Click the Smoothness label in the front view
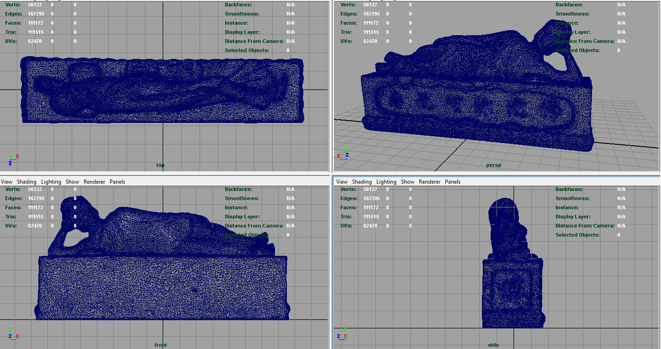Image resolution: width=661 pixels, height=349 pixels. point(242,198)
